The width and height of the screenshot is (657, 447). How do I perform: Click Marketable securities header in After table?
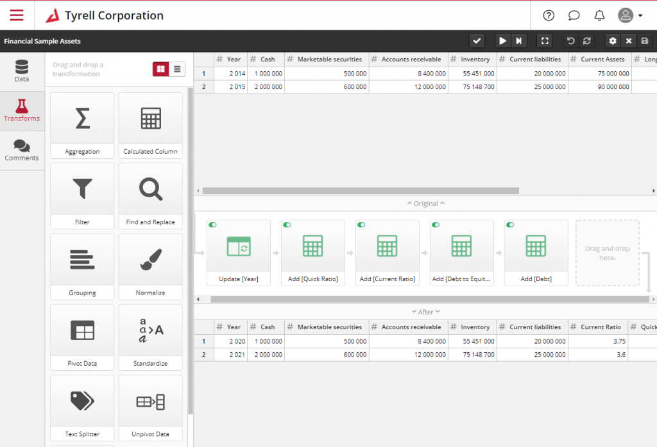(x=327, y=327)
